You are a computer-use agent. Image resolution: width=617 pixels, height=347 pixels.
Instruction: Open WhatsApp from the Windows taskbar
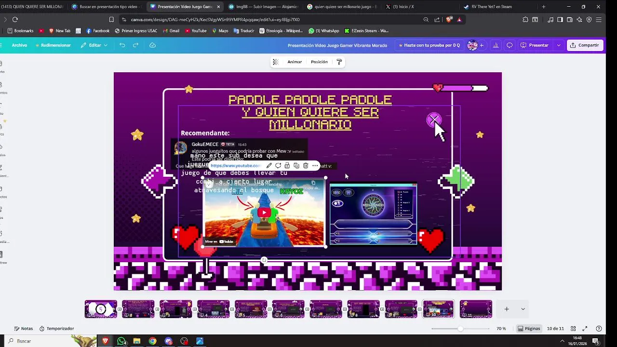coord(121,341)
